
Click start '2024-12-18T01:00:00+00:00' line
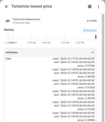pos(73,80)
